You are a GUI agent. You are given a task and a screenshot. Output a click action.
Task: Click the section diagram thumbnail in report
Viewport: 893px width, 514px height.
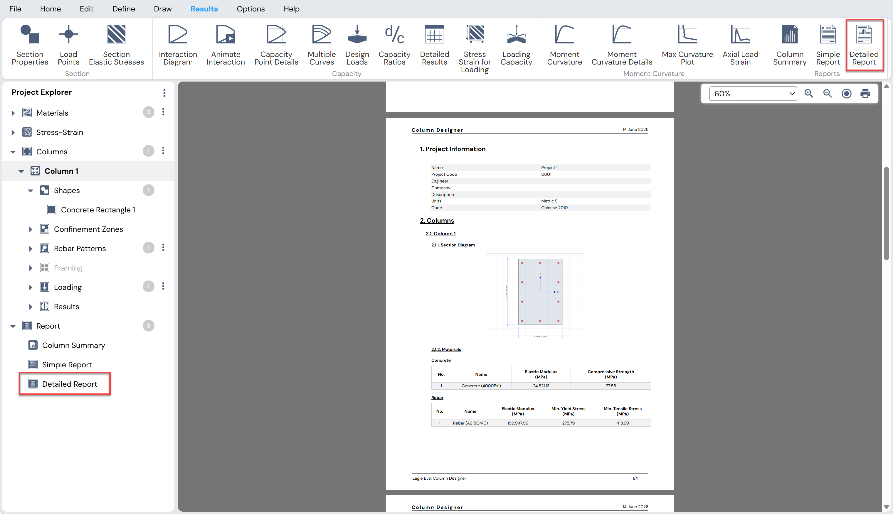point(535,296)
